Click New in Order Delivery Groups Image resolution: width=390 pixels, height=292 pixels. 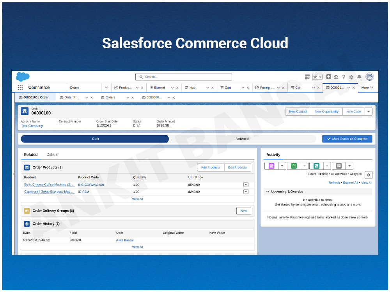243,211
